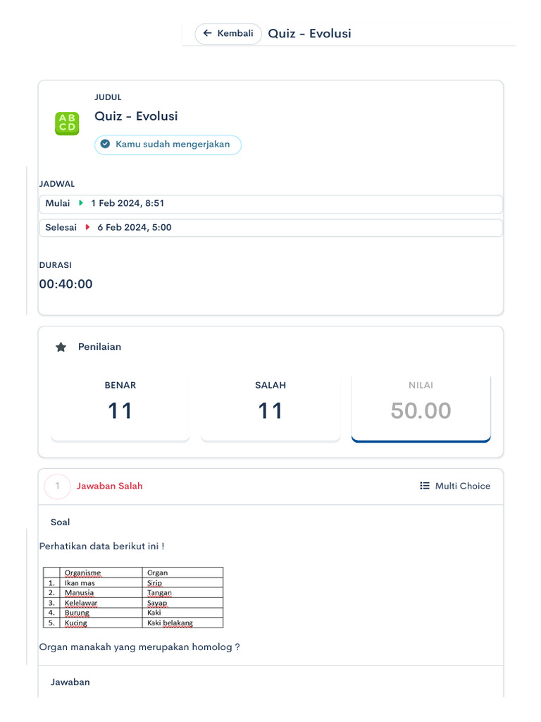Click the green Mulai arrow icon
Screen dimensions: 541x722
point(81,203)
